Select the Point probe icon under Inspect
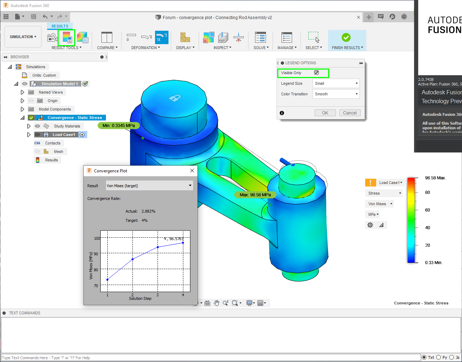The height and width of the screenshot is (362, 462). click(223, 38)
